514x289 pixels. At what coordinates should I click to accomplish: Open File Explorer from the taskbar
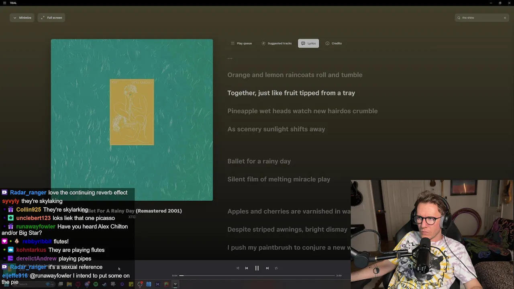click(x=69, y=284)
